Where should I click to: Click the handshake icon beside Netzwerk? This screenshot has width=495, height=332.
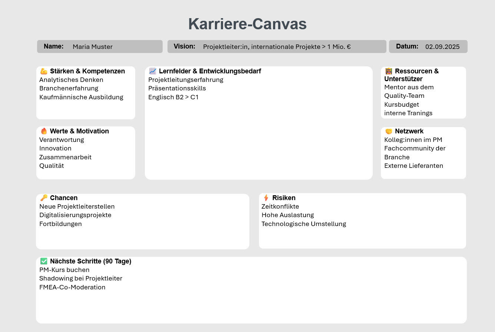pos(389,131)
